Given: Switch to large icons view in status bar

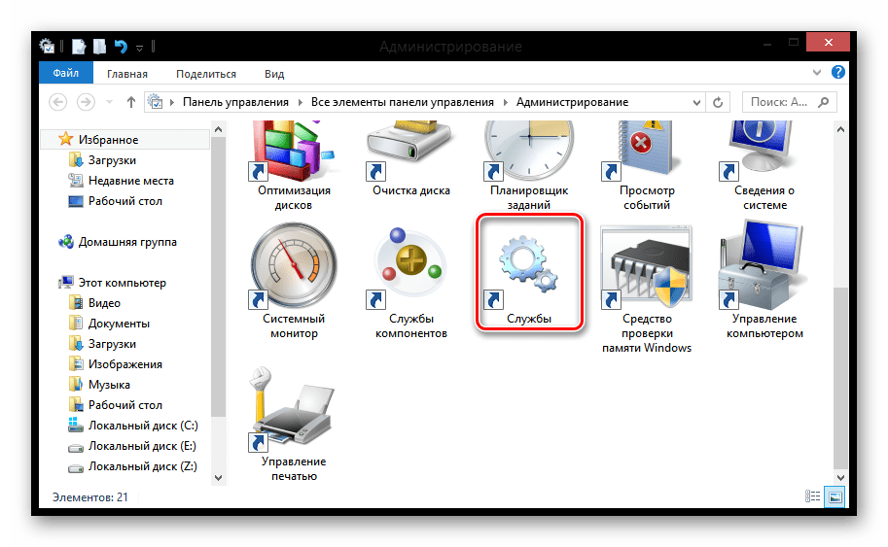Looking at the screenshot, I should 835,497.
